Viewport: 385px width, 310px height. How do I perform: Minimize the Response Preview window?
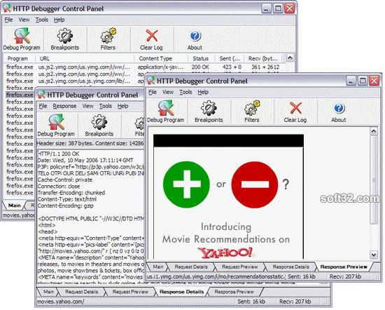[x=351, y=81]
